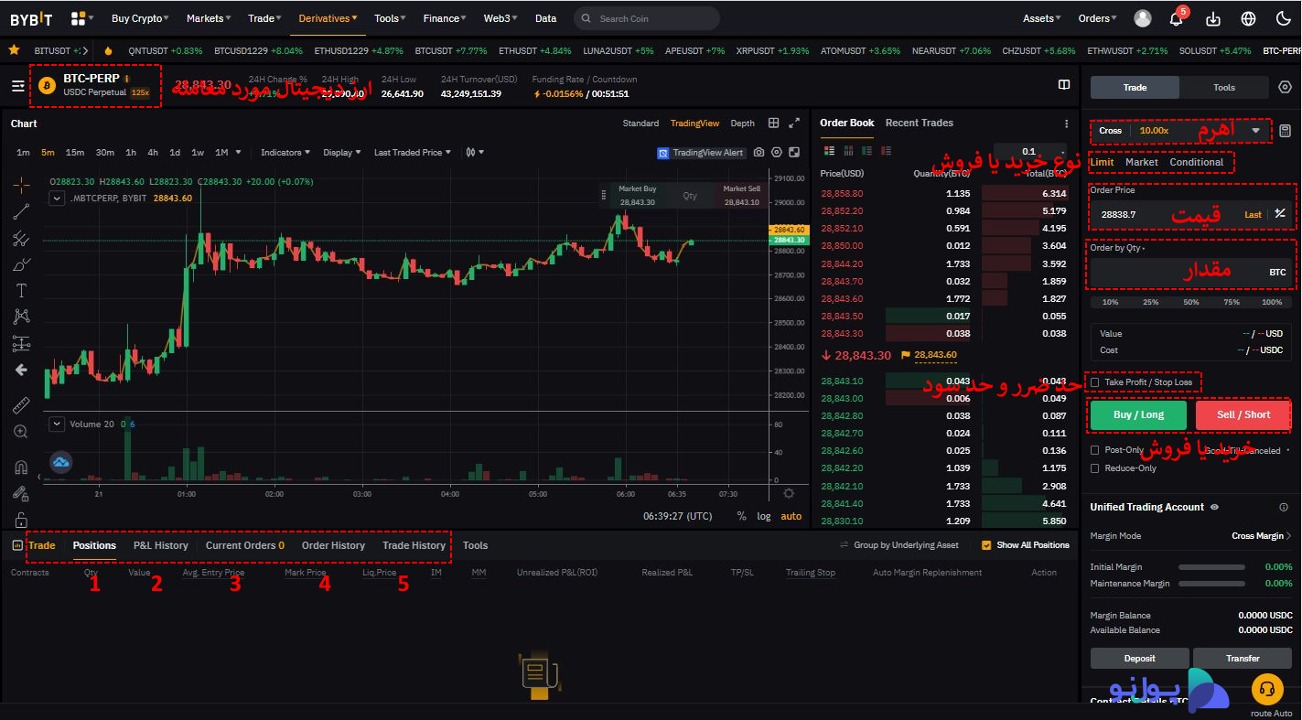Open Last Traded Price dropdown
The height and width of the screenshot is (720, 1302).
412,153
